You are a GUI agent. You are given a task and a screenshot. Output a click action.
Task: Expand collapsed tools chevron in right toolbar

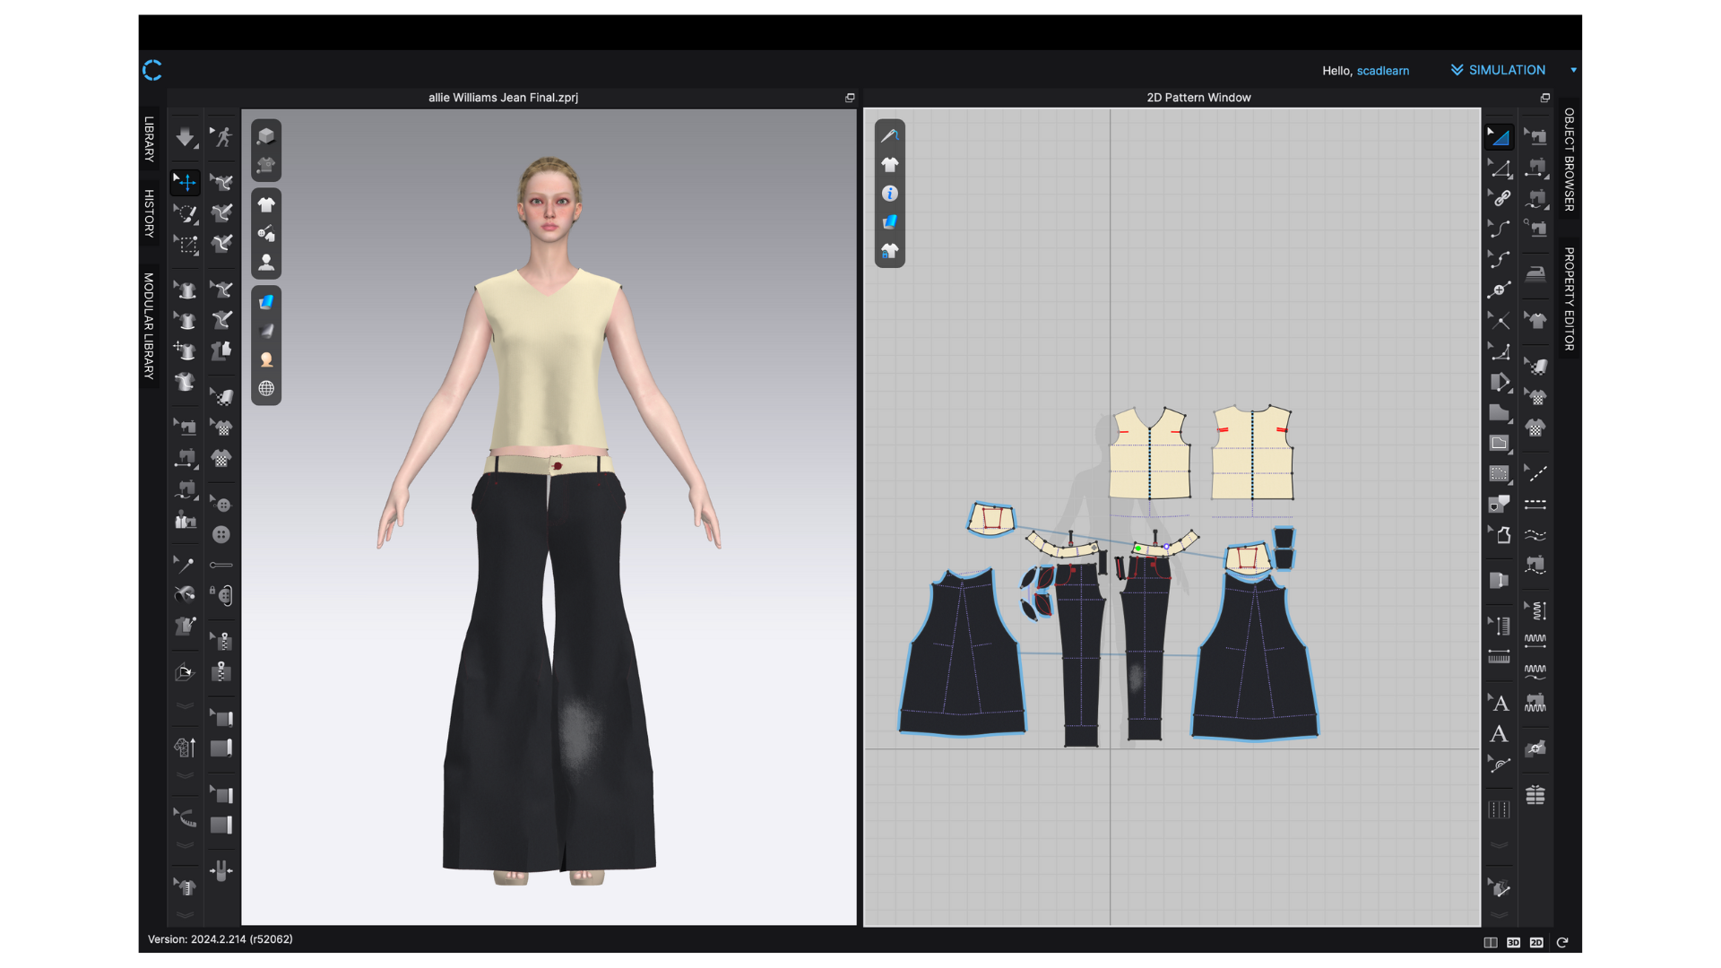coord(1499,845)
